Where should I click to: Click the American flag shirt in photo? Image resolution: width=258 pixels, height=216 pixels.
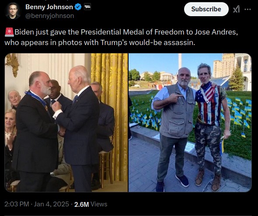coord(209,105)
